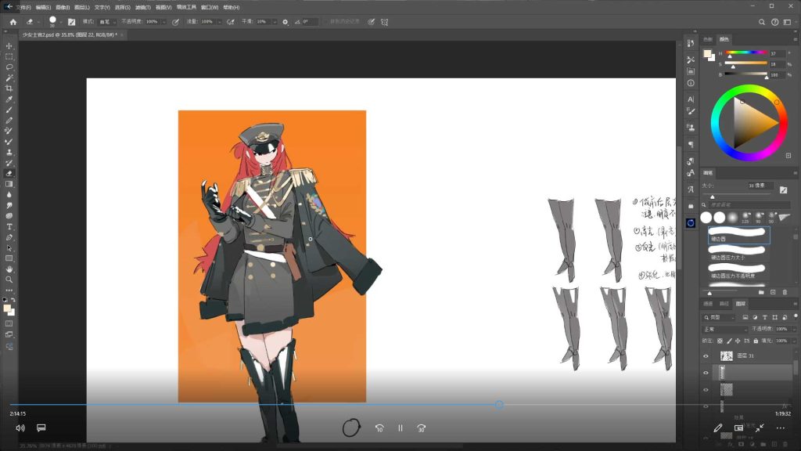Select the Blur drop tool
This screenshot has width=801, height=451.
tap(9, 195)
